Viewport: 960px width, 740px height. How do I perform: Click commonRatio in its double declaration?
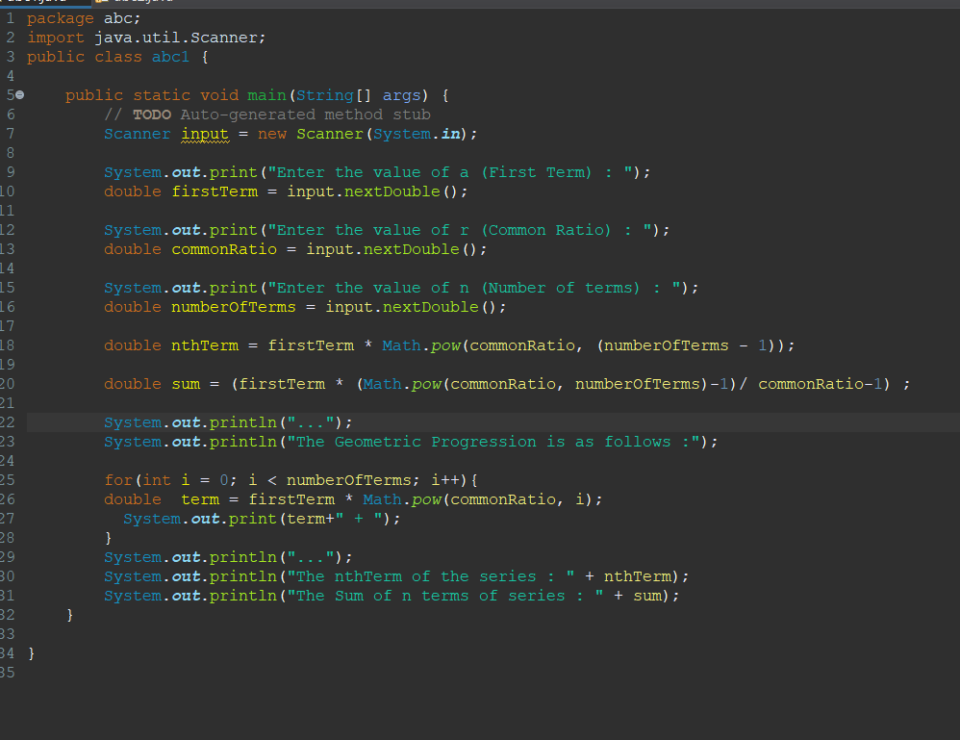pos(224,249)
